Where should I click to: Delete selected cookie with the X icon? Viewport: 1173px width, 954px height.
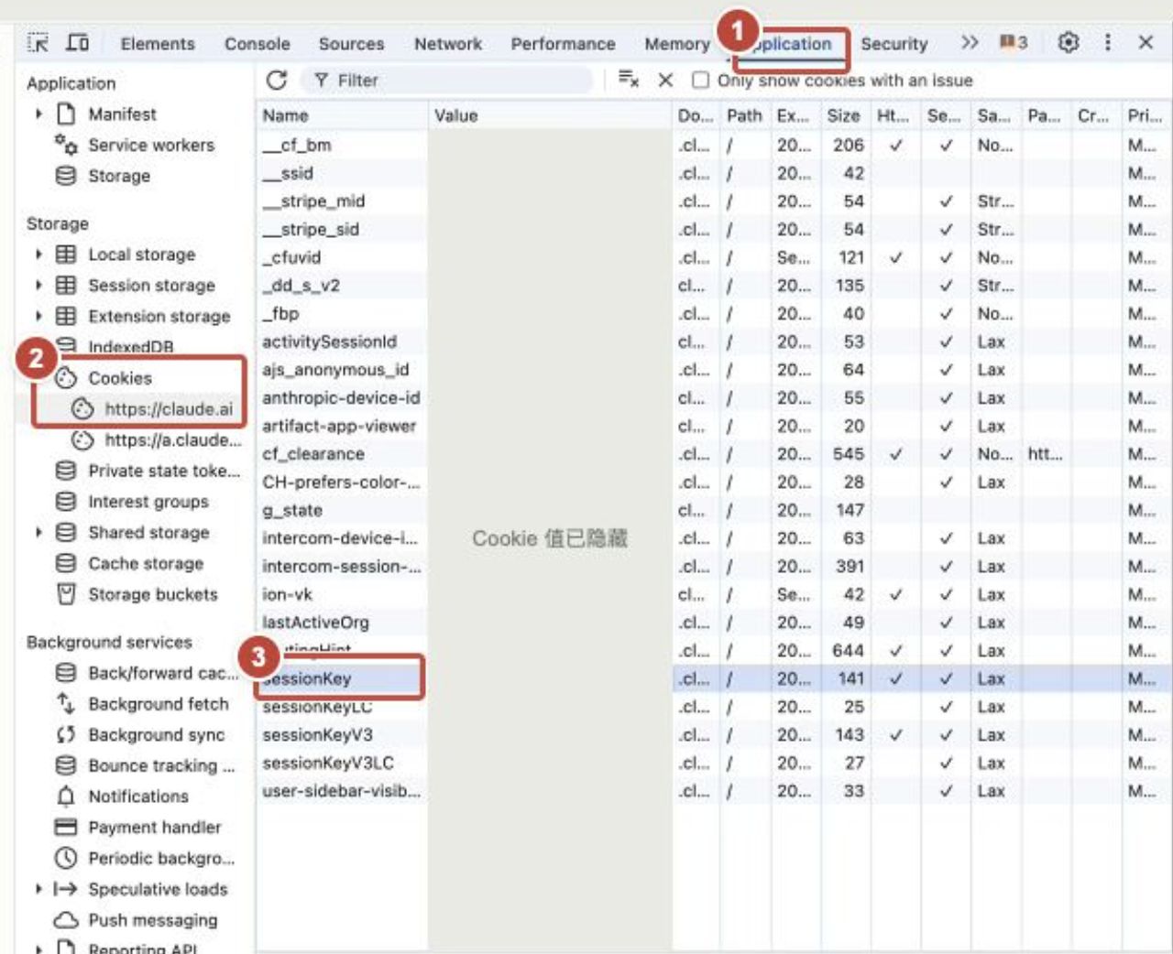(666, 81)
